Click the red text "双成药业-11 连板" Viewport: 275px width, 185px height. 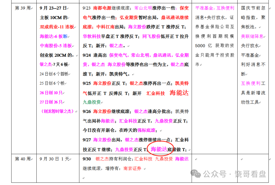coord(57,27)
